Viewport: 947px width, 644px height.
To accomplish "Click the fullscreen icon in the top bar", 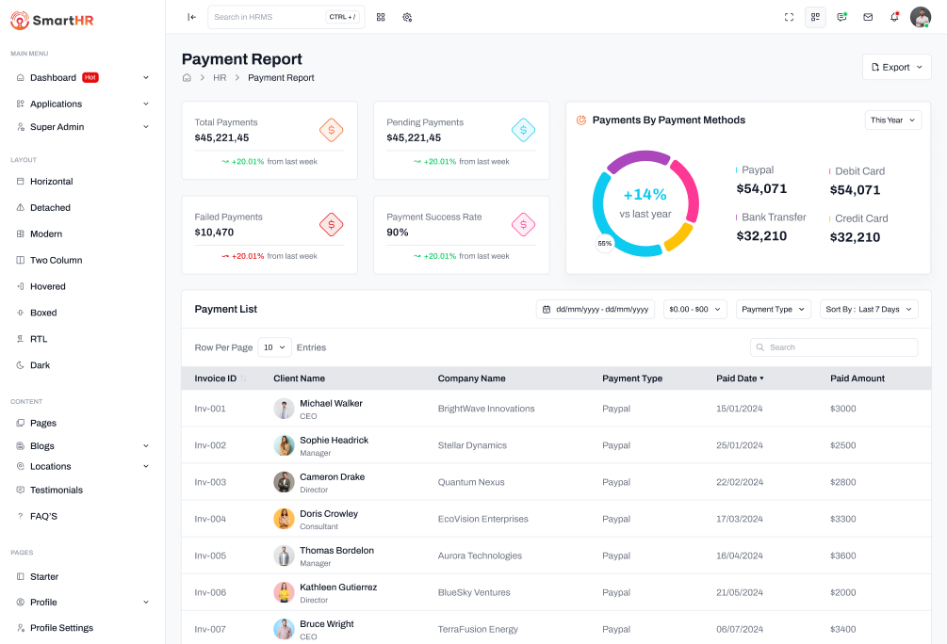I will (x=789, y=17).
